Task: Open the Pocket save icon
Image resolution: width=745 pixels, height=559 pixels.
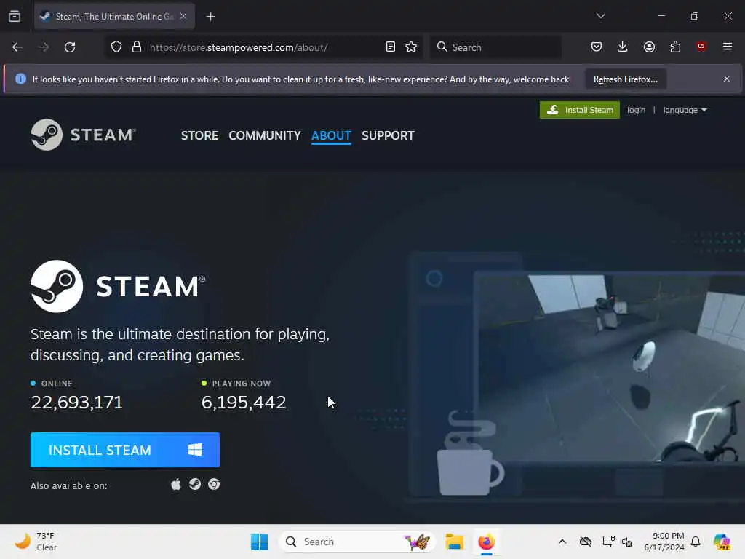Action: (597, 47)
